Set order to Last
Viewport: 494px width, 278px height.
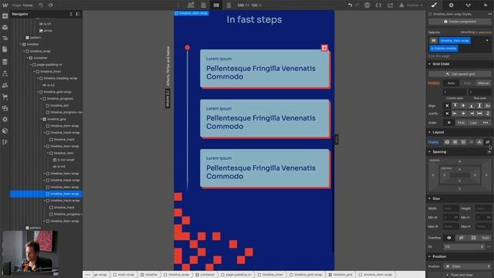[x=473, y=123]
